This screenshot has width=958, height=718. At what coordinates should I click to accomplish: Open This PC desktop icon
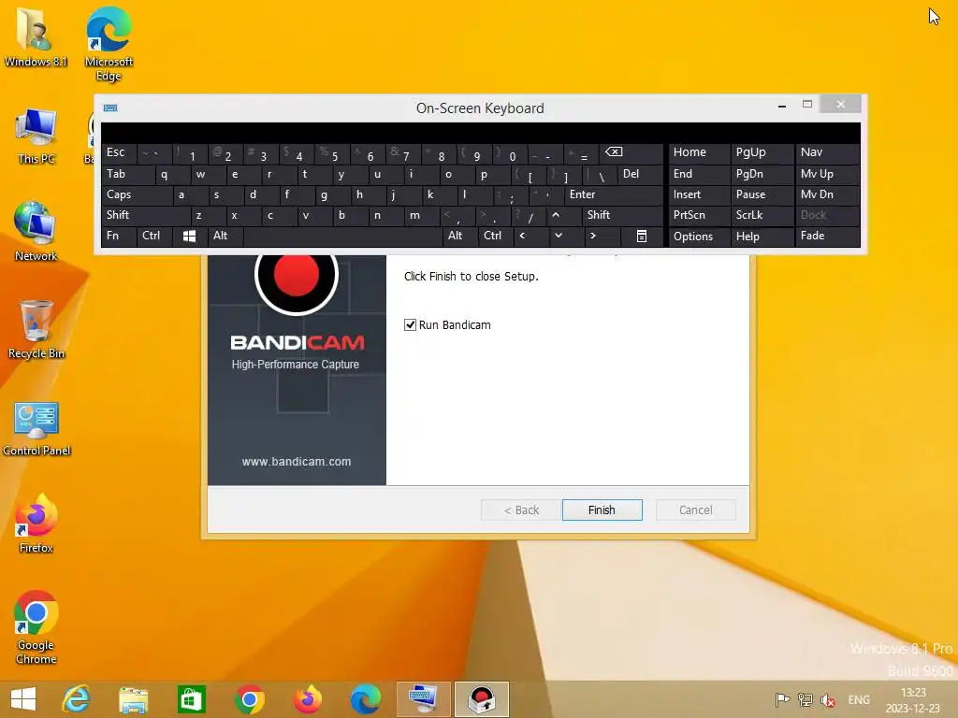36,136
